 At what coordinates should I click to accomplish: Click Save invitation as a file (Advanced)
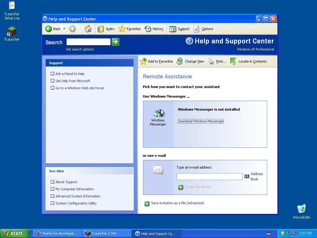[x=177, y=203]
